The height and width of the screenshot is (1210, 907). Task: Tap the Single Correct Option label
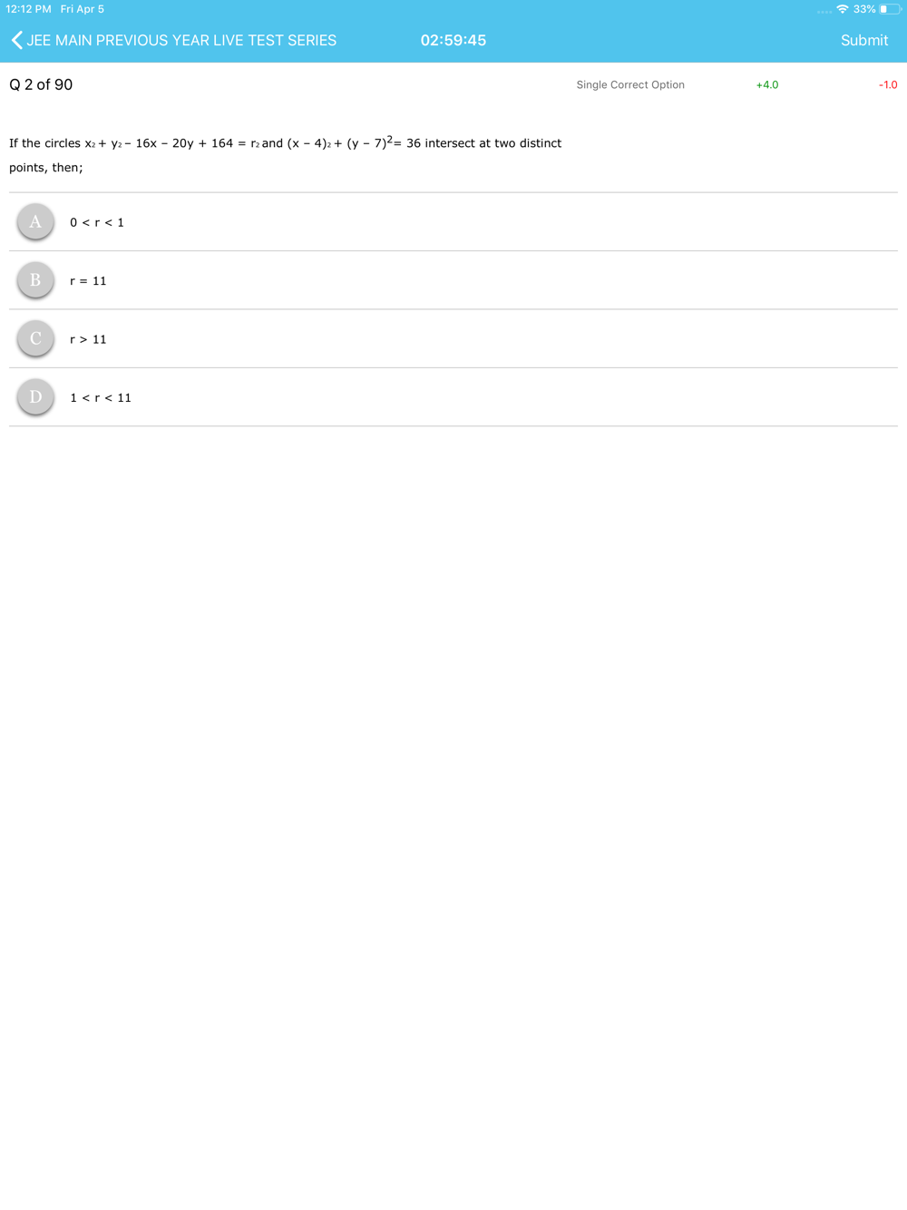[630, 84]
